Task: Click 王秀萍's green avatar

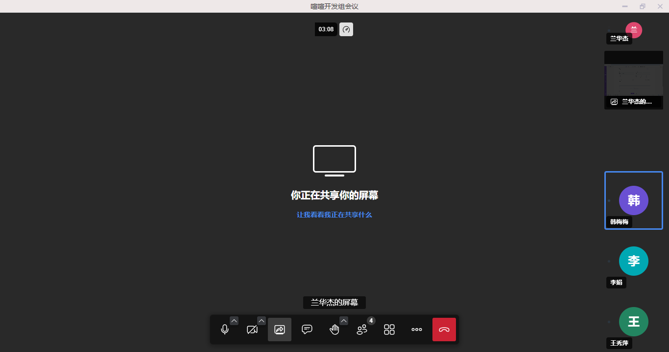Action: [633, 322]
